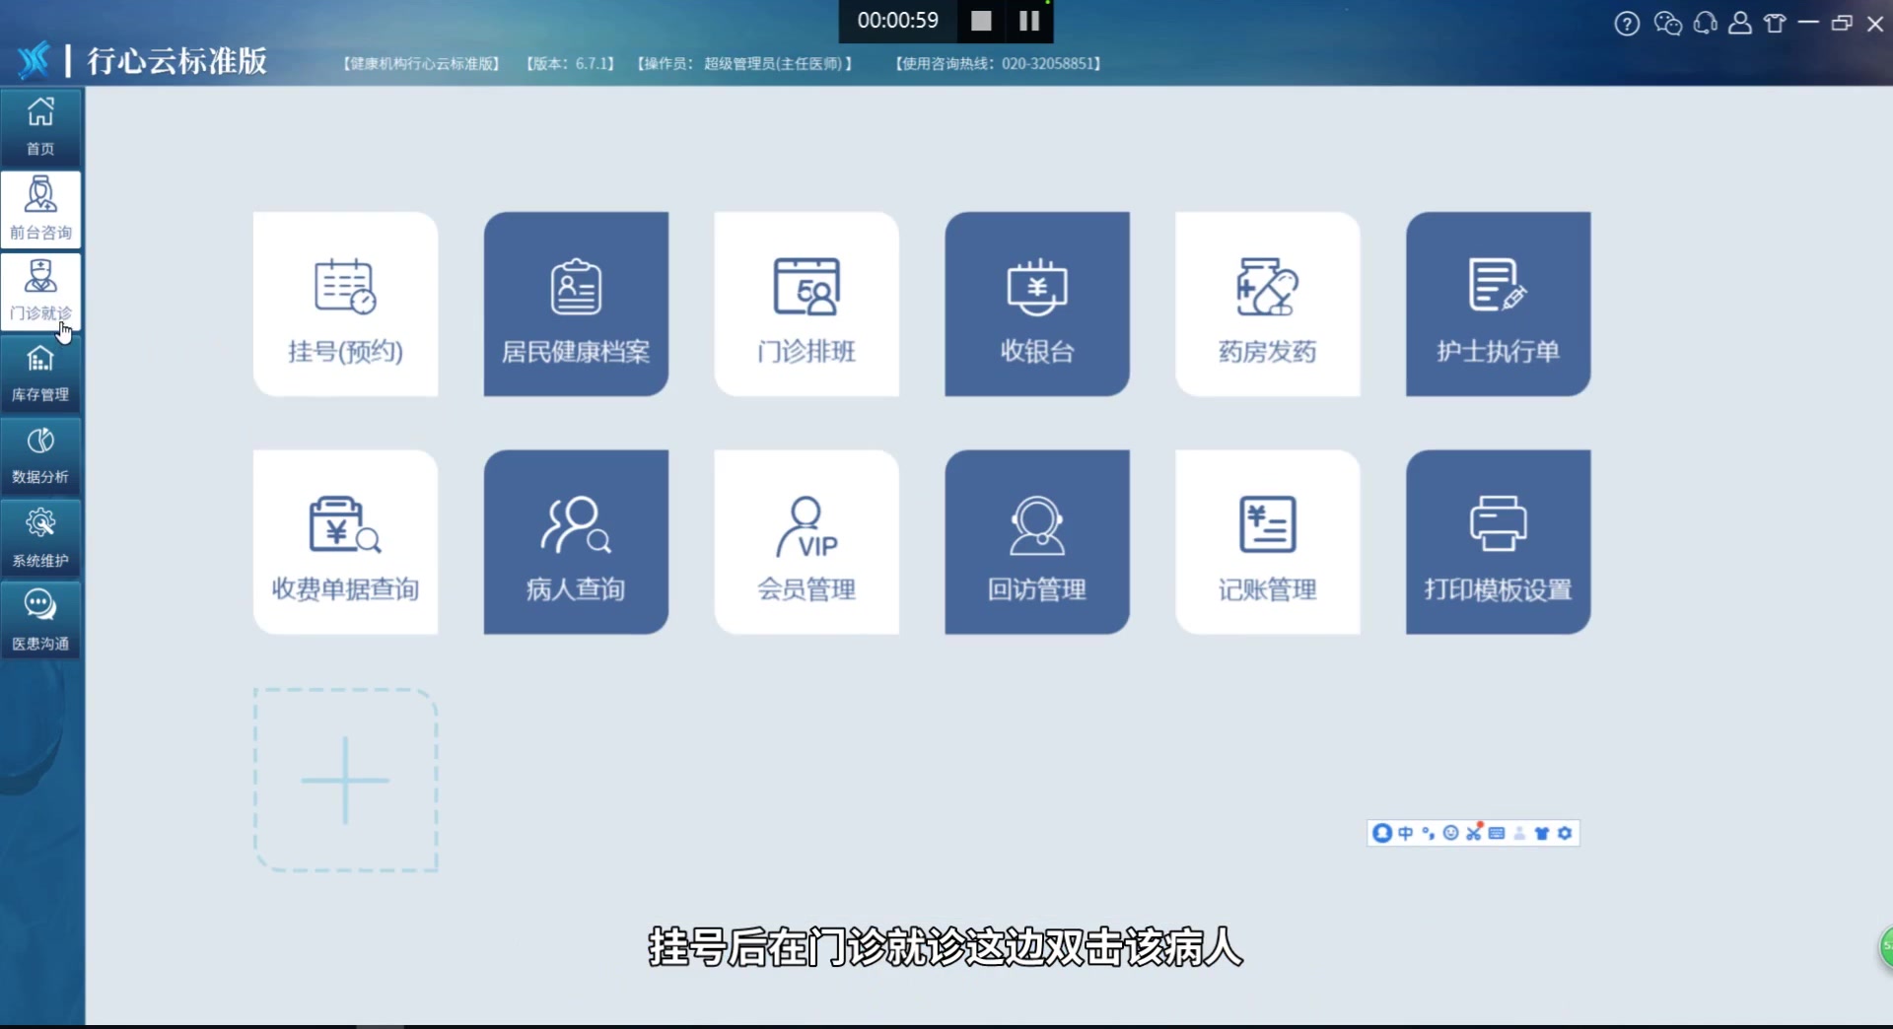Open the help question mark icon
Image resolution: width=1893 pixels, height=1029 pixels.
tap(1627, 24)
